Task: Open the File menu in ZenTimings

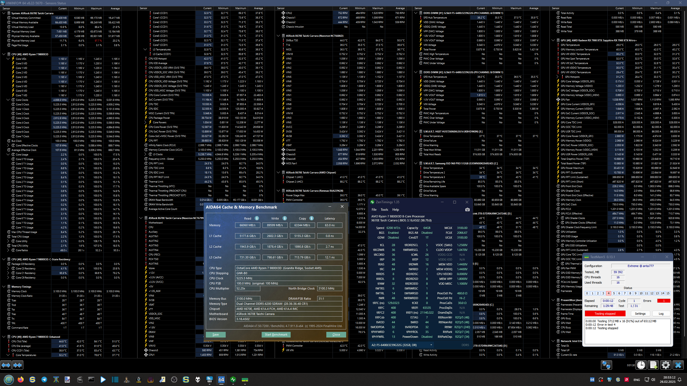Action: tap(374, 210)
